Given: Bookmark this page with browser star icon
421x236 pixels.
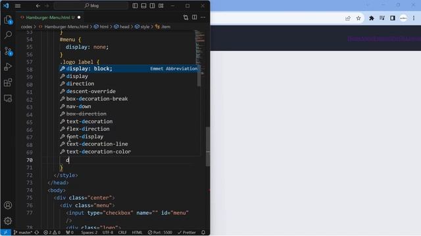Looking at the screenshot, I should pos(359,18).
